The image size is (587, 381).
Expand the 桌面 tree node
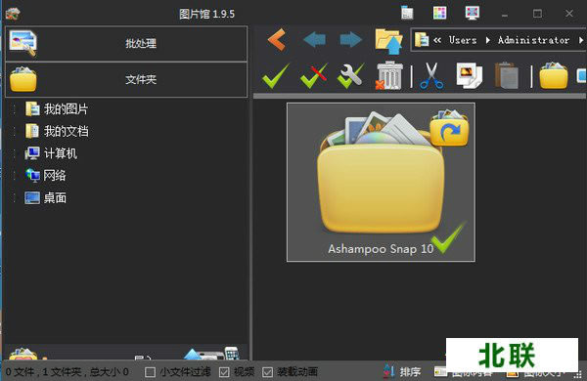15,197
